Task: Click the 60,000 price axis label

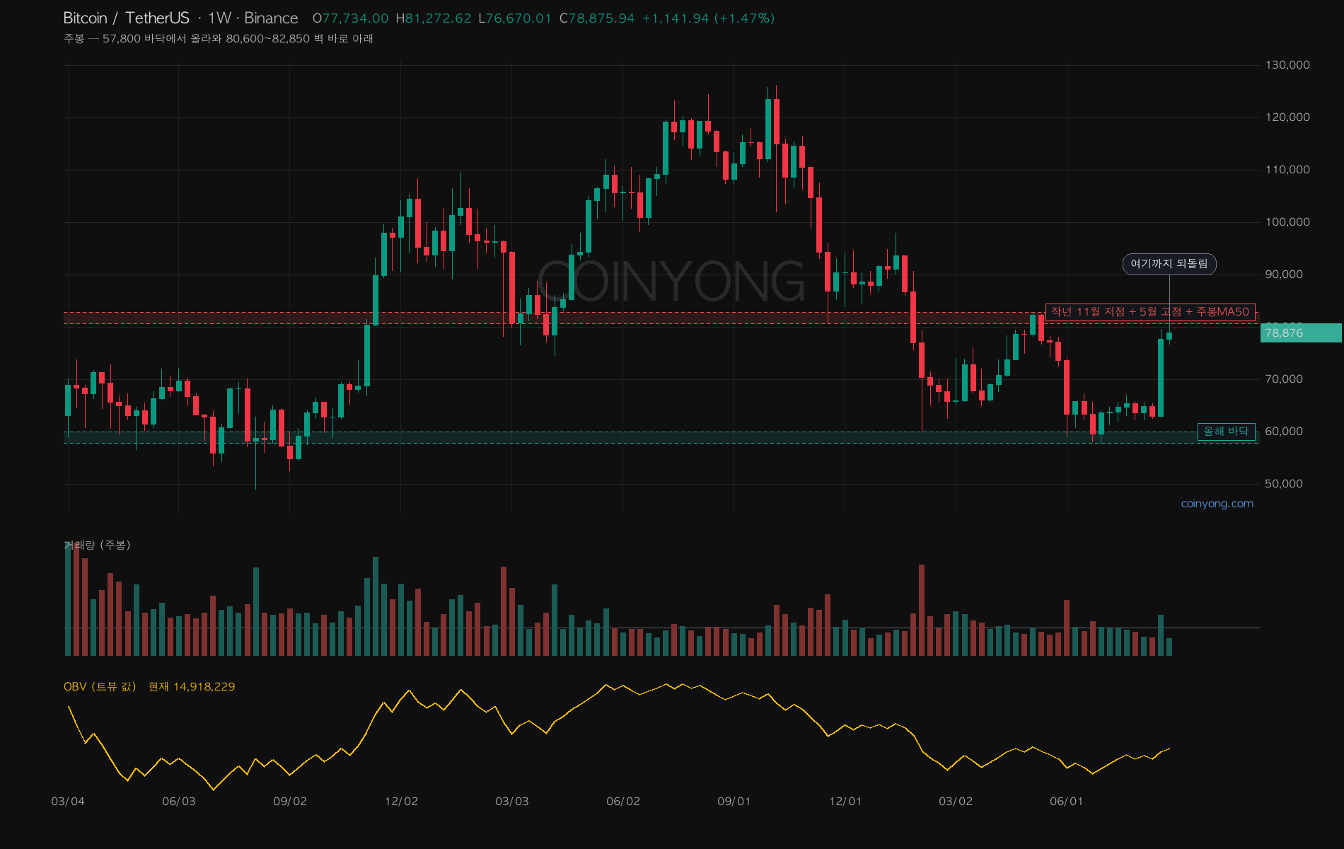Action: point(1284,432)
